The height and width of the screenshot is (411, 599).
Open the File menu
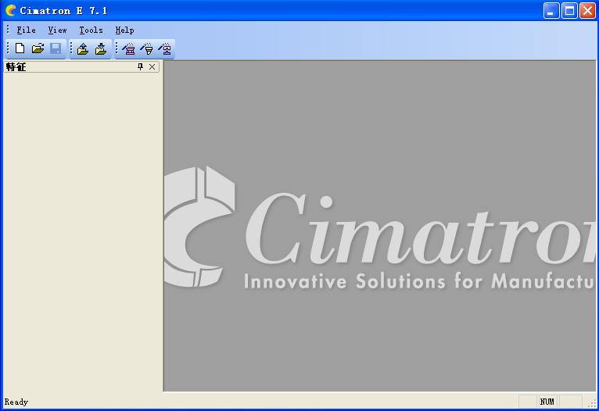pos(26,30)
